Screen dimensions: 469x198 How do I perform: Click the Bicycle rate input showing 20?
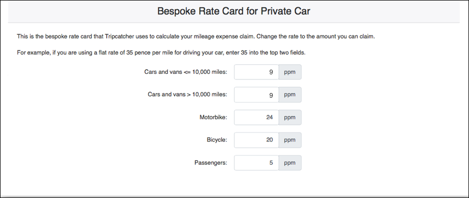[256, 140]
